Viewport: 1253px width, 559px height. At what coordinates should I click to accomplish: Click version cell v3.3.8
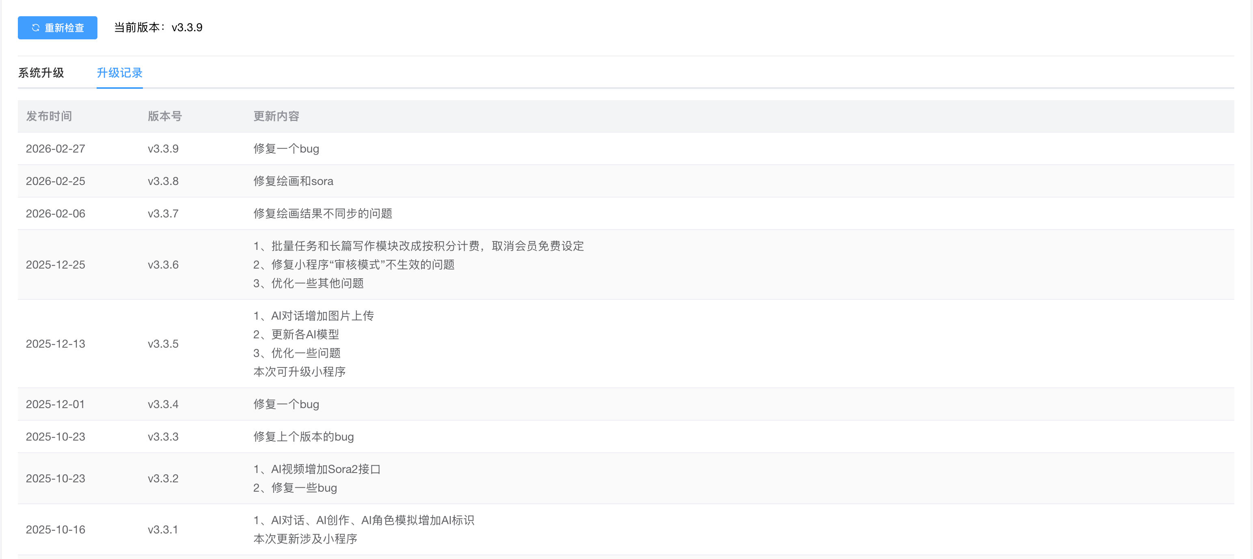[163, 181]
